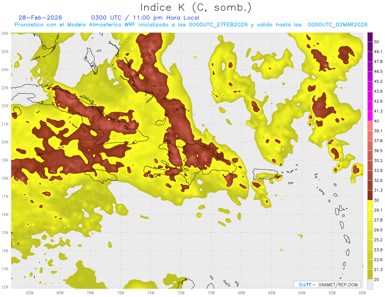Click the "25N" latitude label
385x297 pixels.
click(4, 51)
